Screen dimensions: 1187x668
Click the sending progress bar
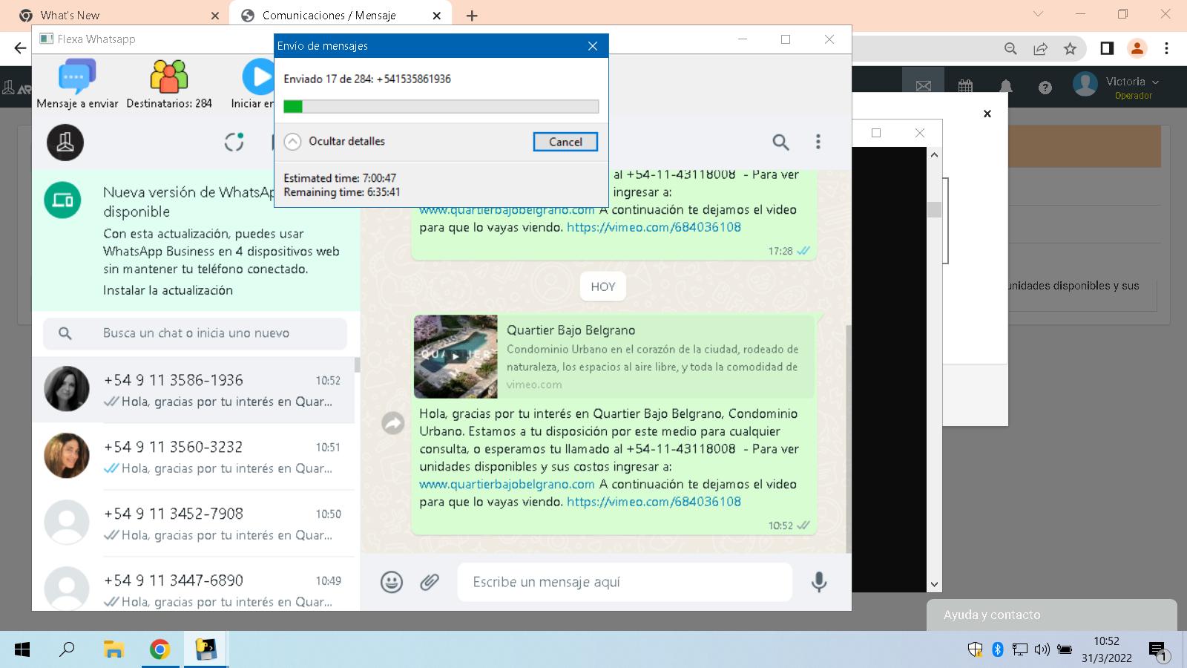coord(441,107)
